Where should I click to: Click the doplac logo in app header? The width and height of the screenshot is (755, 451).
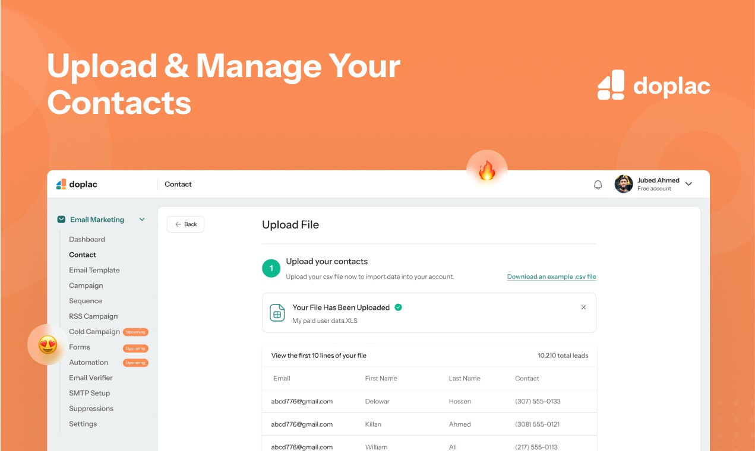tap(77, 185)
